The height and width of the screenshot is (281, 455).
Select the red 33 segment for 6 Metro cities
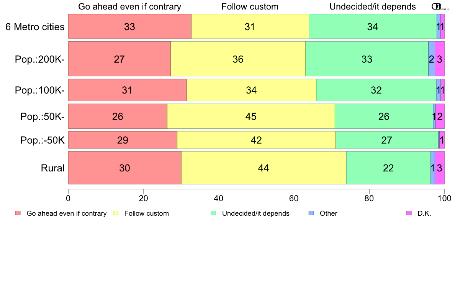pos(129,27)
